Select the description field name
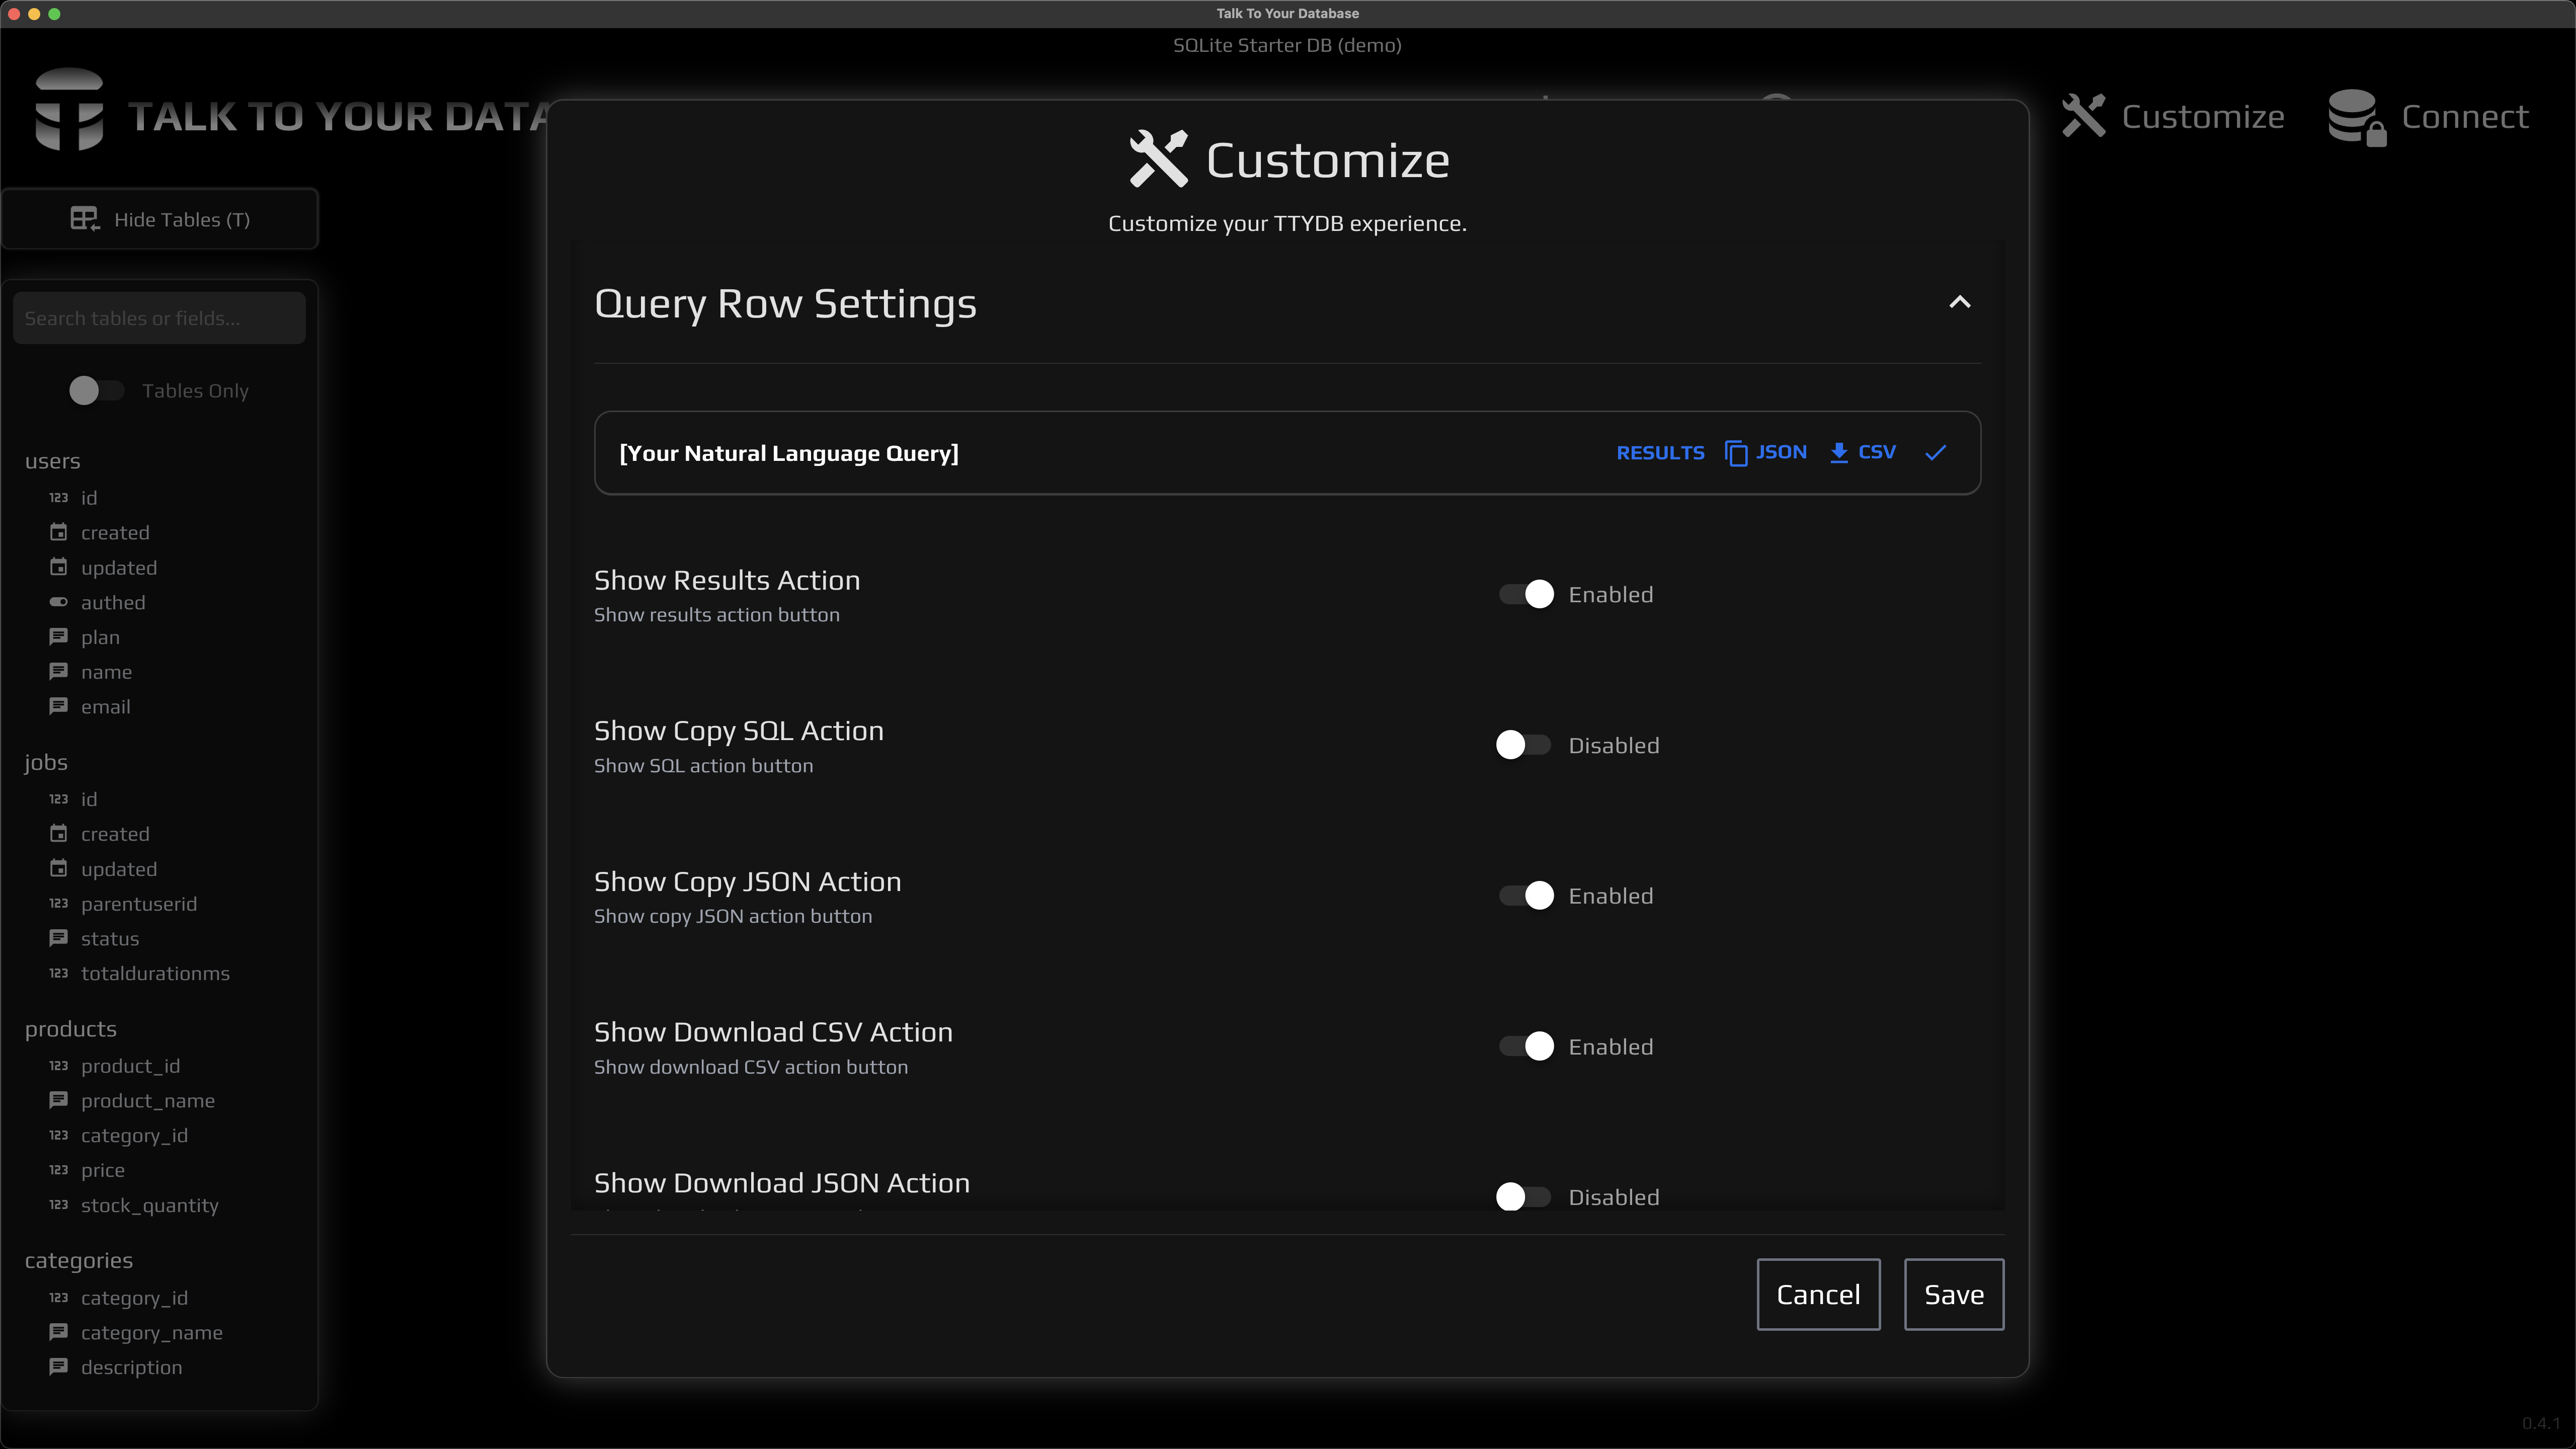 click(x=131, y=1367)
